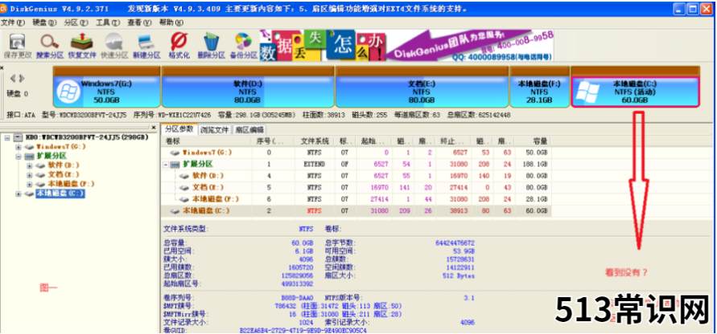Open the 文件(F) menu
This screenshot has width=717, height=334.
point(12,22)
